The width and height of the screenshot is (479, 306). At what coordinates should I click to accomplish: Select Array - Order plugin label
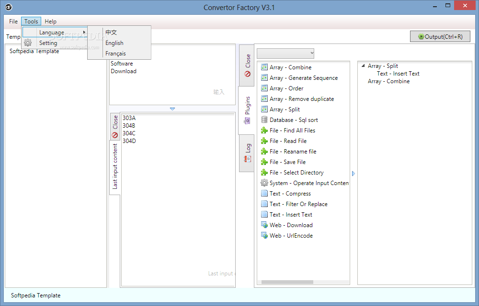[x=286, y=88]
